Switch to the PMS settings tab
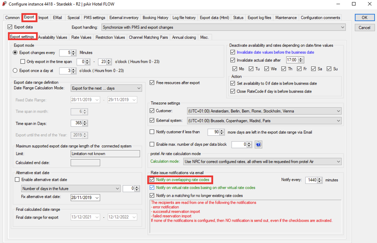Viewport: 377px width, 243px height. coord(94,18)
